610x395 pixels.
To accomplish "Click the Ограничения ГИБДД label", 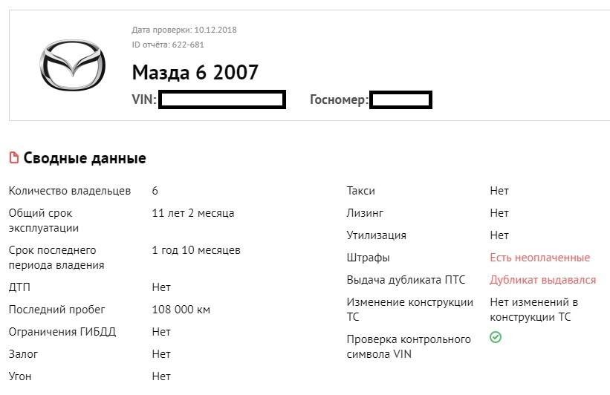I will point(62,332).
